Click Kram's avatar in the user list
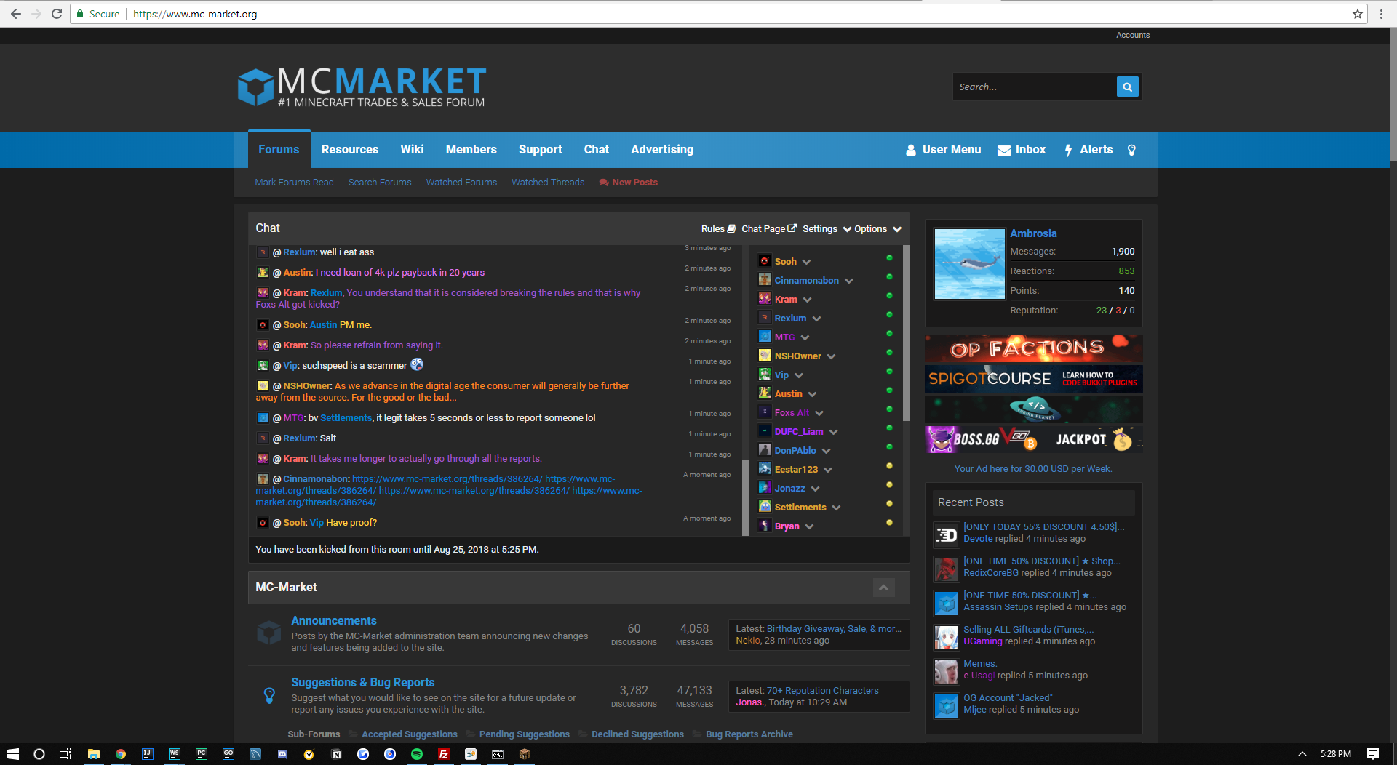 tap(765, 299)
